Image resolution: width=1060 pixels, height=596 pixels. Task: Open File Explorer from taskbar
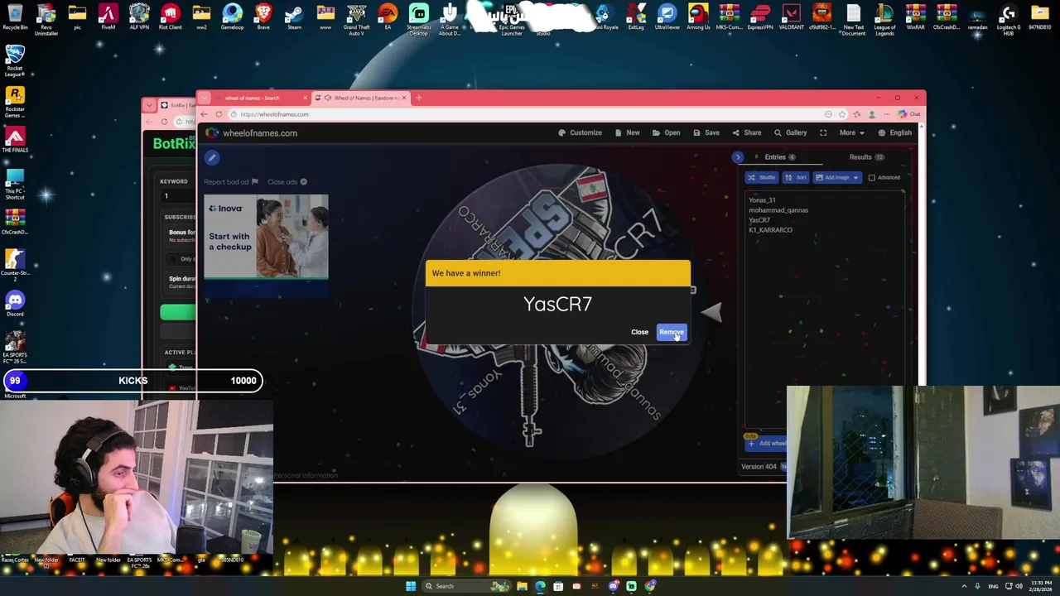pos(522,586)
